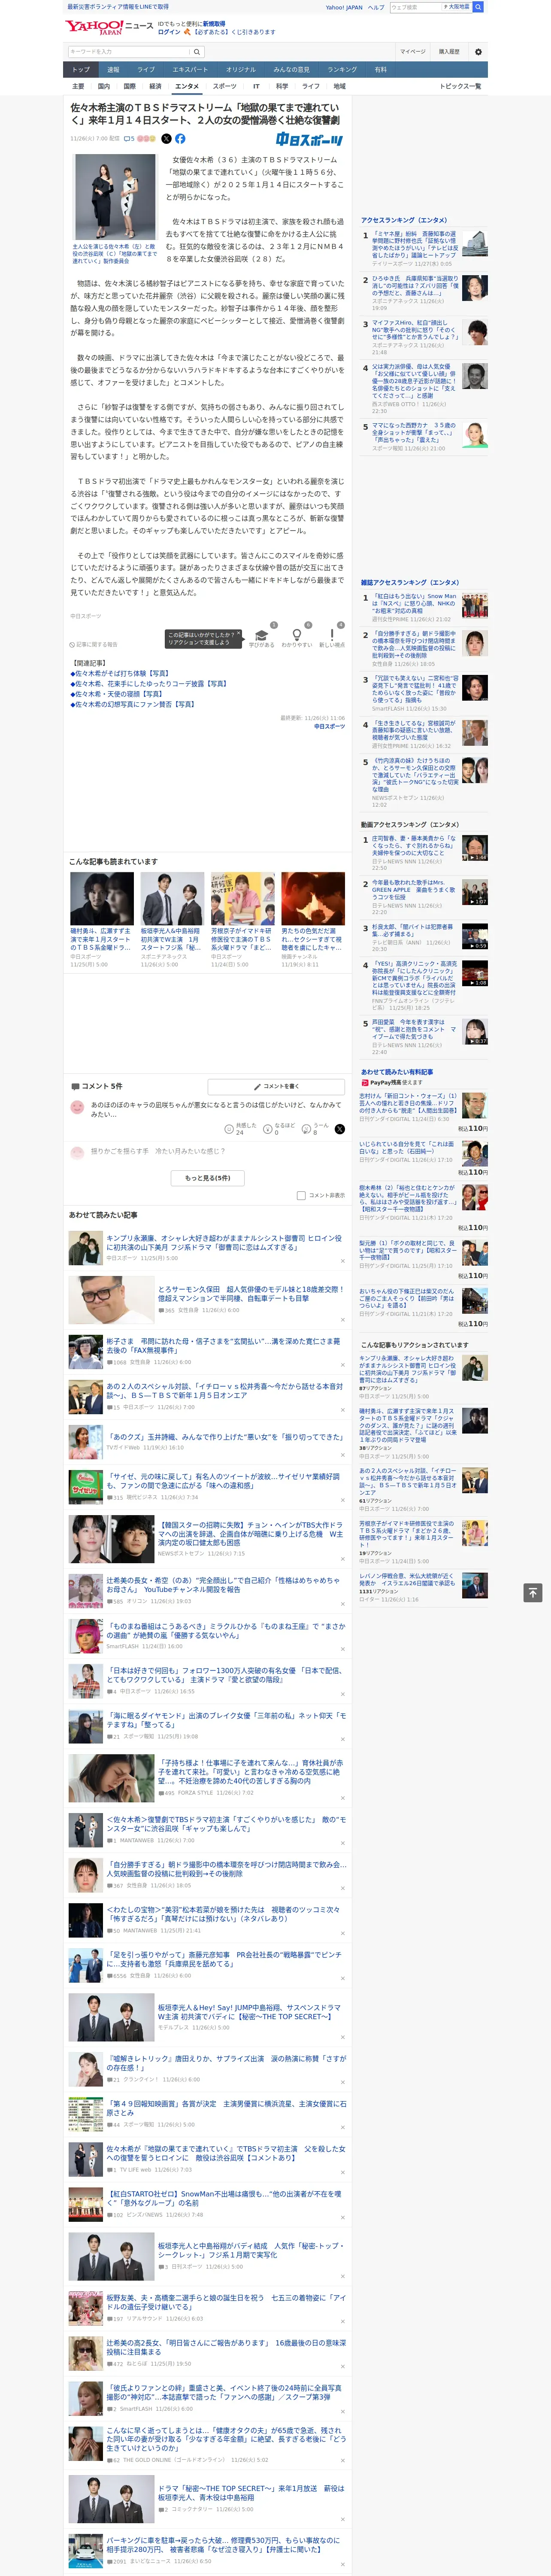Share the article on Facebook

click(x=180, y=139)
